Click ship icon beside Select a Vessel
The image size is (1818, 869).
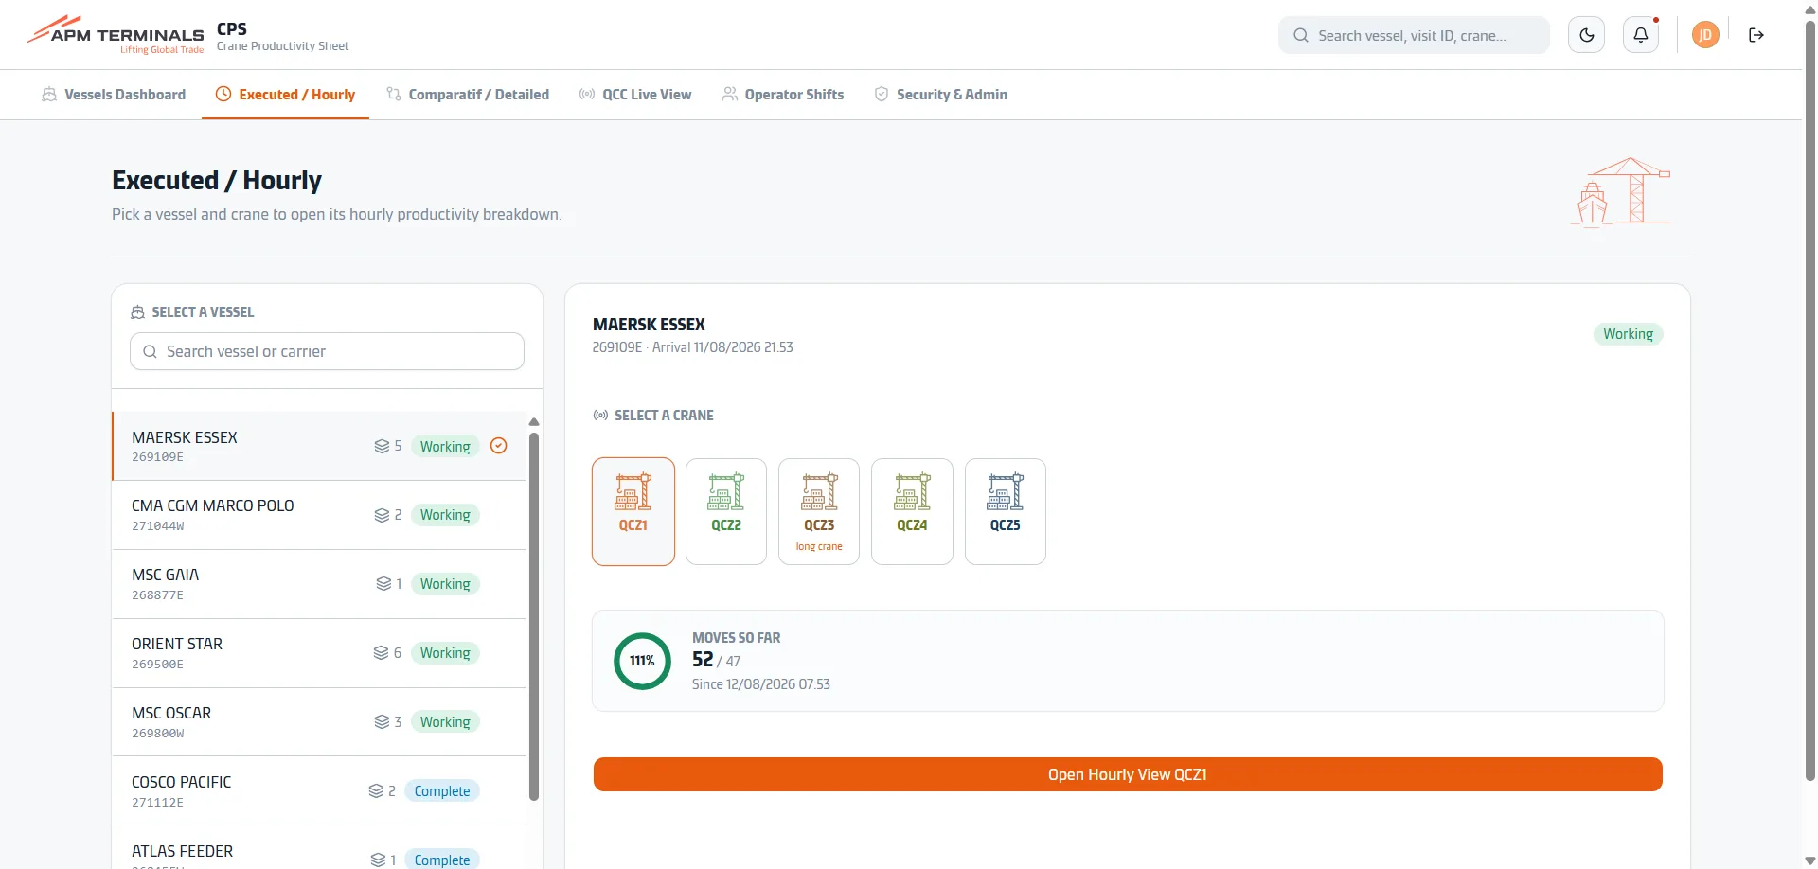(x=137, y=312)
